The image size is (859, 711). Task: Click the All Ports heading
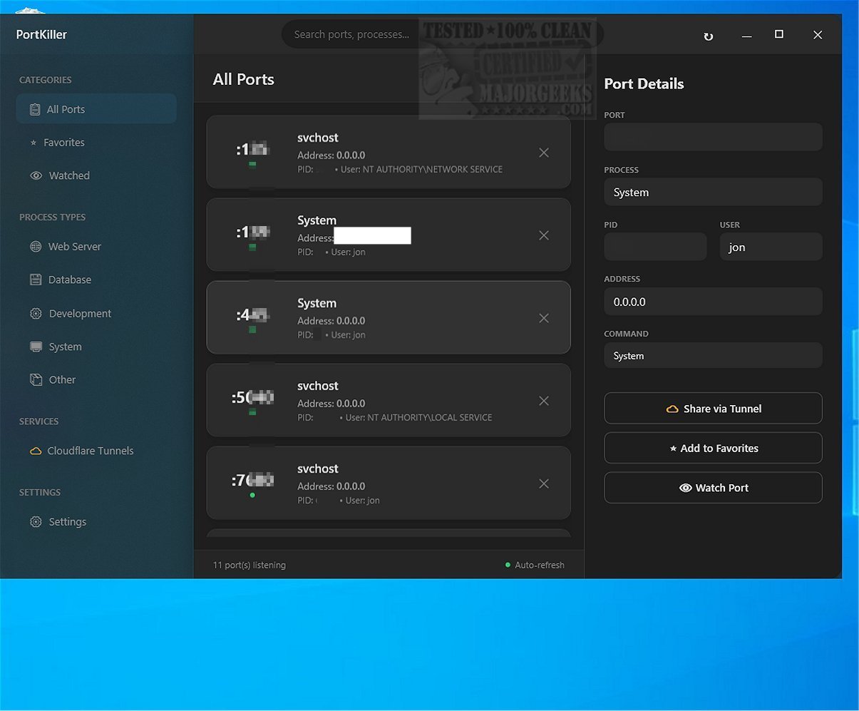point(244,79)
